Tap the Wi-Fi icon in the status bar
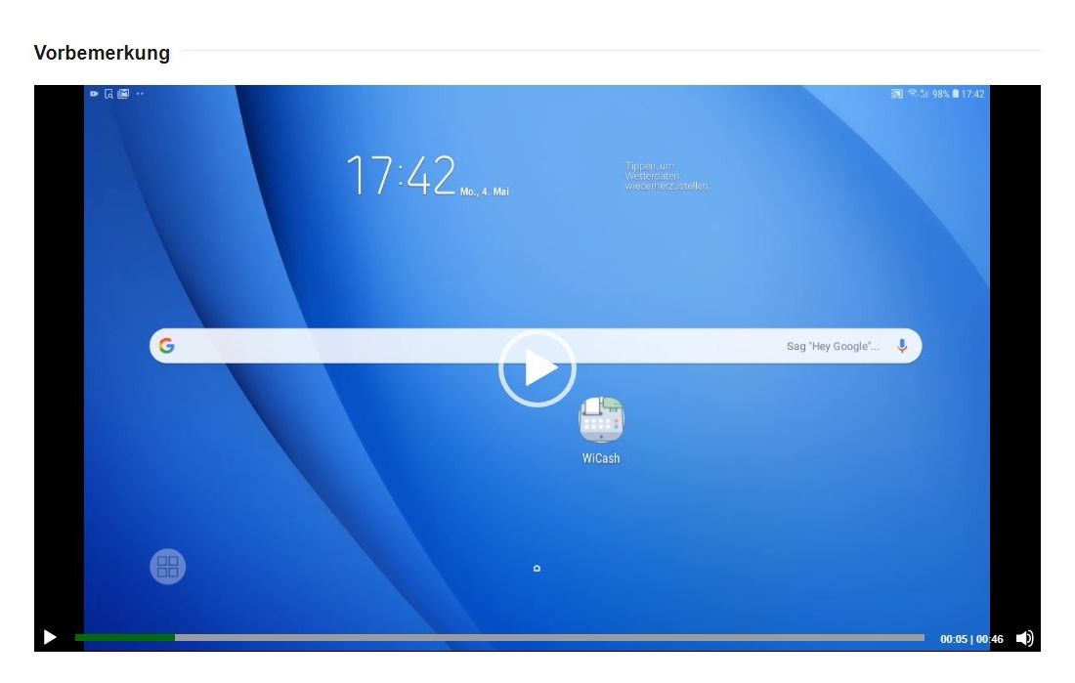The image size is (1075, 683). [912, 94]
